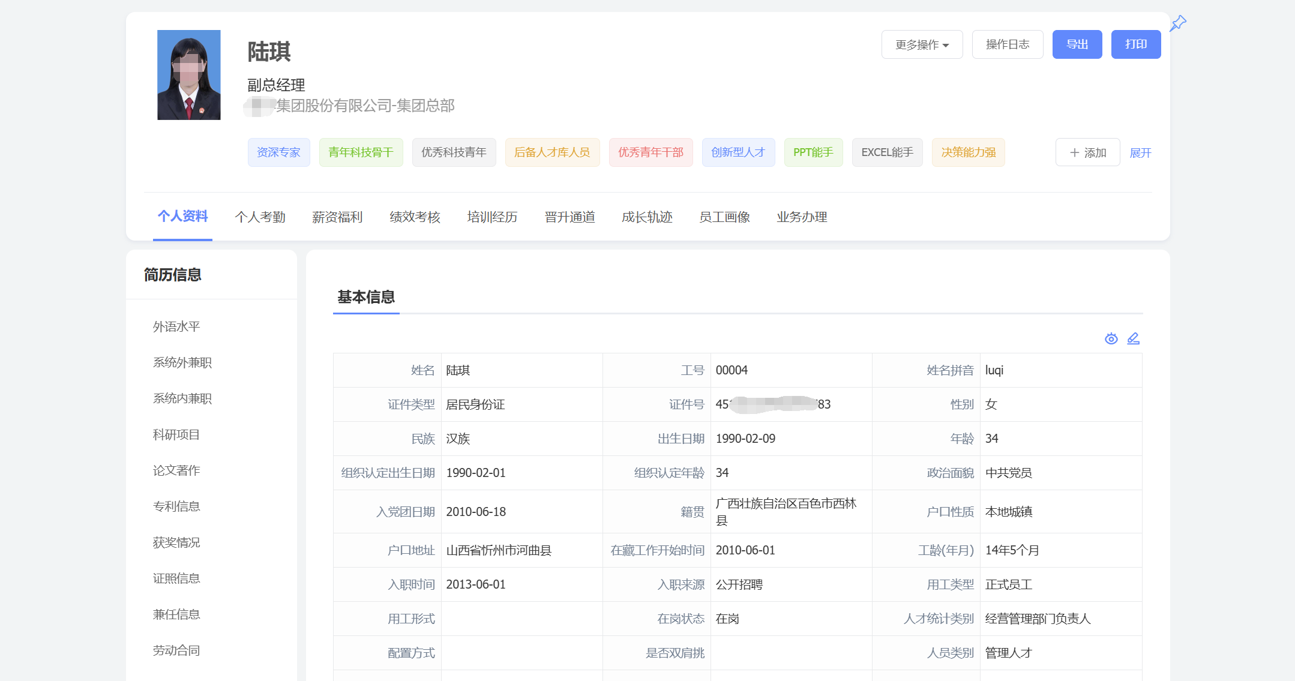The image size is (1295, 681).
Task: Click the address 山西省忻州市河曲县
Action: click(499, 550)
